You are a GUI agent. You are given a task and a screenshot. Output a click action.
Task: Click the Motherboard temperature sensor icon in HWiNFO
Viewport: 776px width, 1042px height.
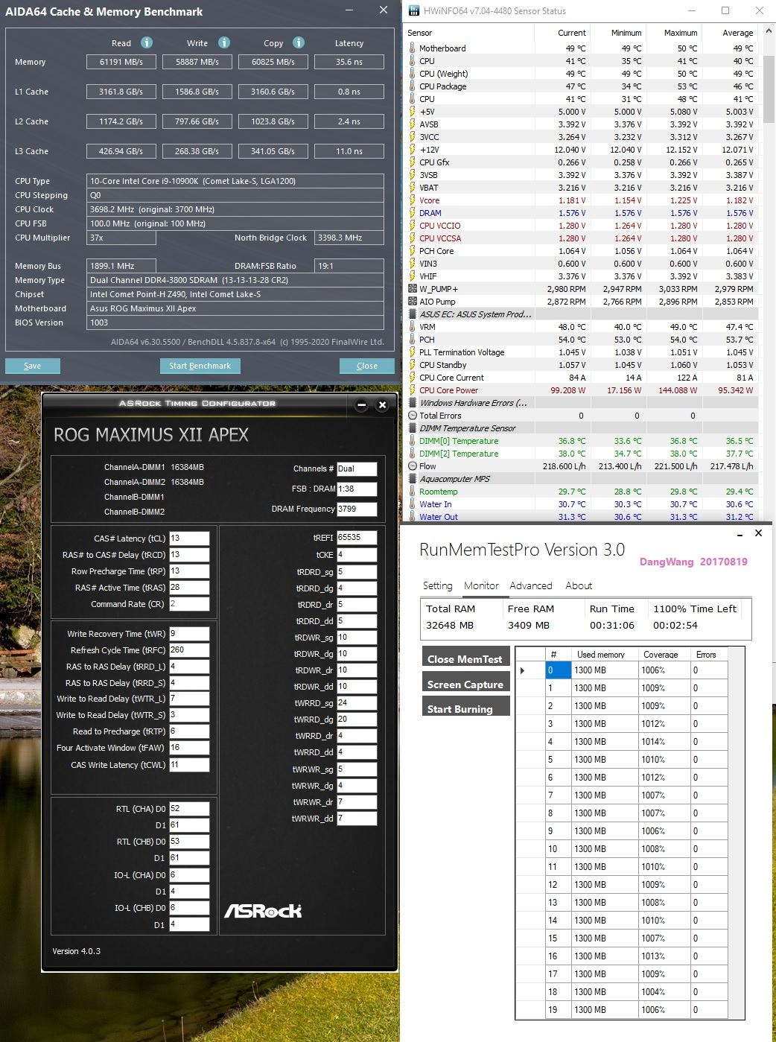(413, 48)
